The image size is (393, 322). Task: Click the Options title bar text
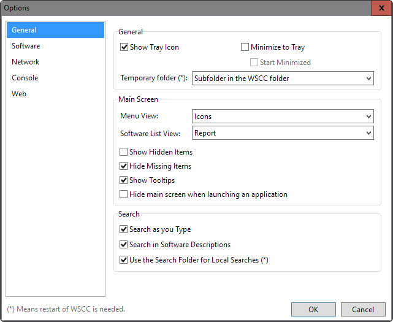tap(17, 8)
